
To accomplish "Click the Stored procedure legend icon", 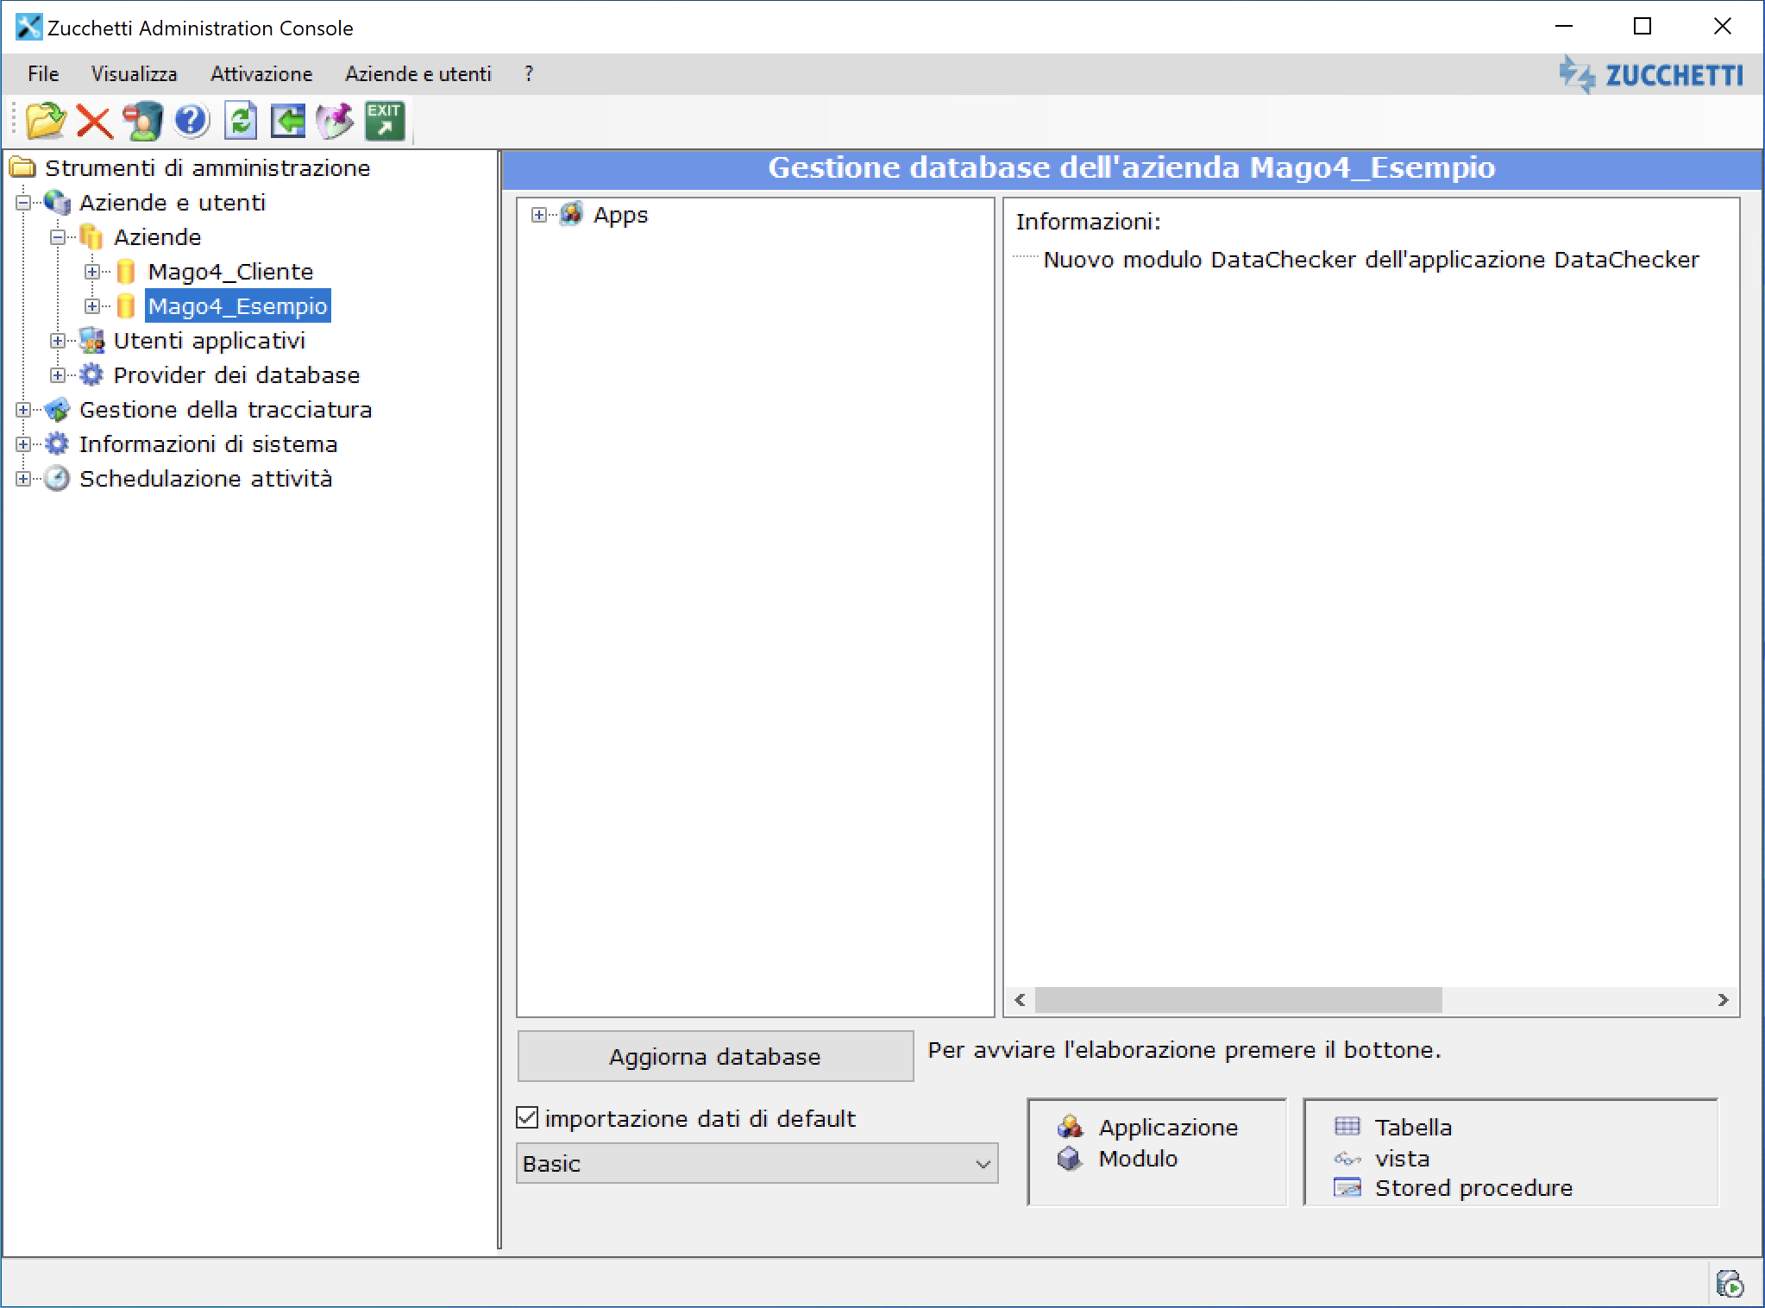I will click(x=1347, y=1187).
